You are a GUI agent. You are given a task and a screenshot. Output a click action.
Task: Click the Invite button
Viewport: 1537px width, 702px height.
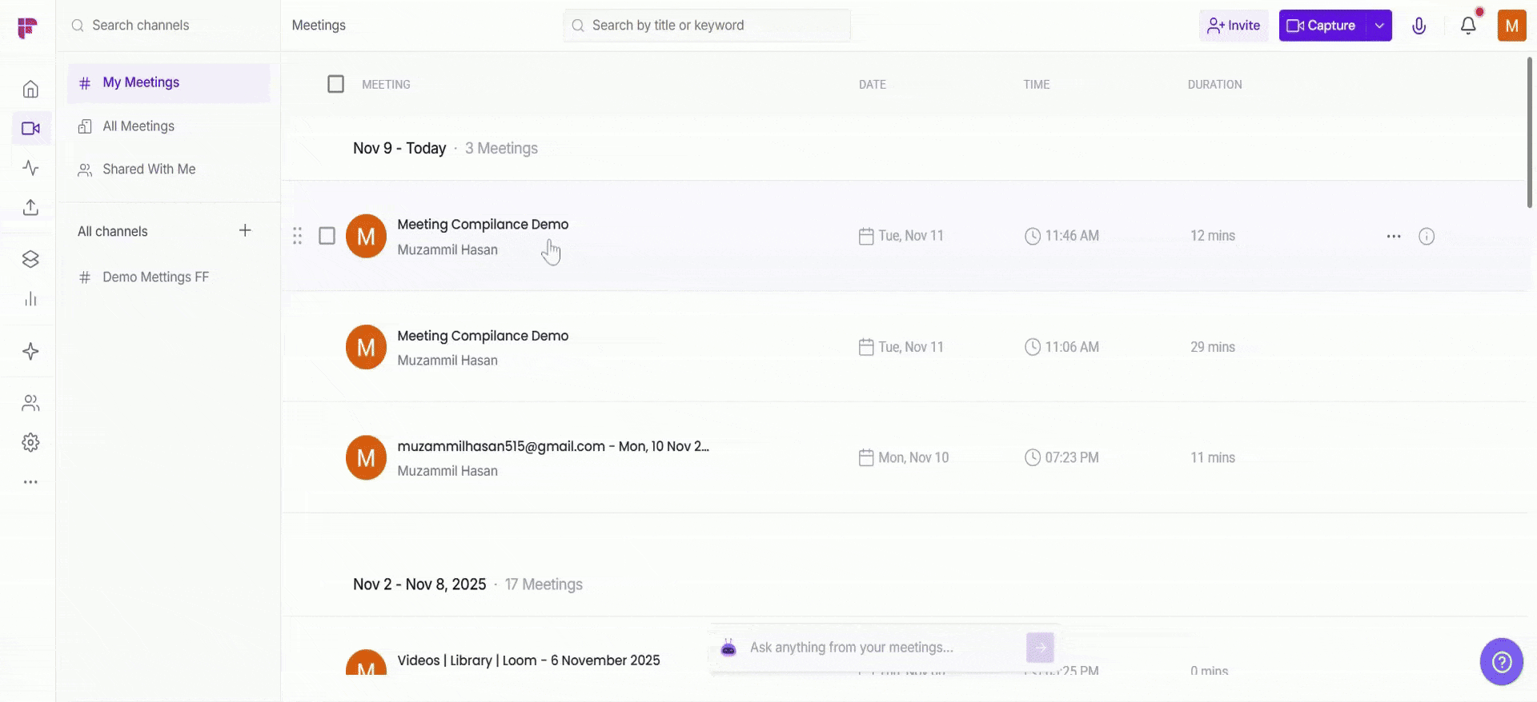[1234, 26]
